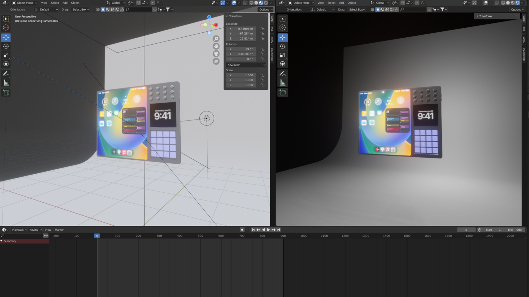Click the zoom magnifier gizmo in left viewport

coord(216,39)
